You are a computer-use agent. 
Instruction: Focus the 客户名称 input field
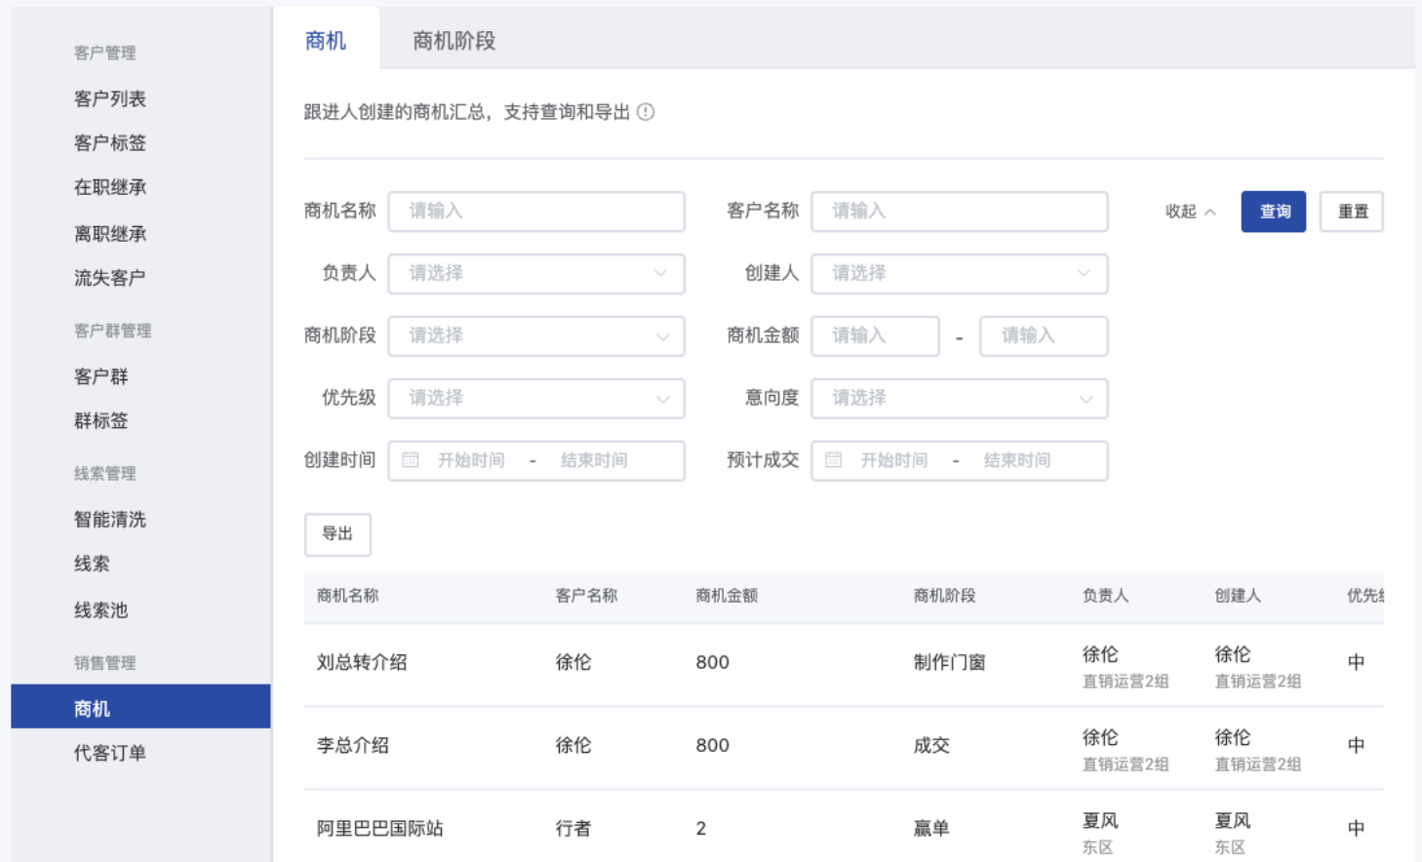(x=960, y=212)
